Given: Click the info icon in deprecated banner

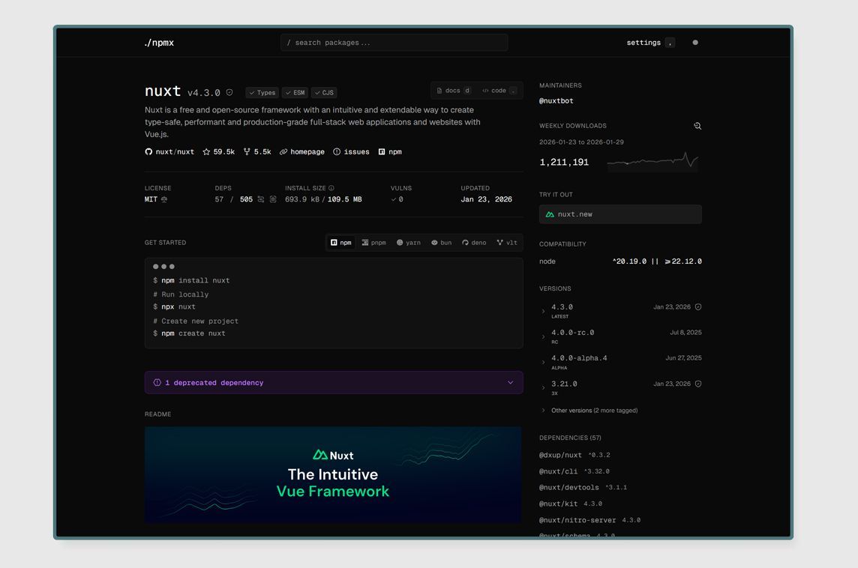Looking at the screenshot, I should pyautogui.click(x=157, y=383).
